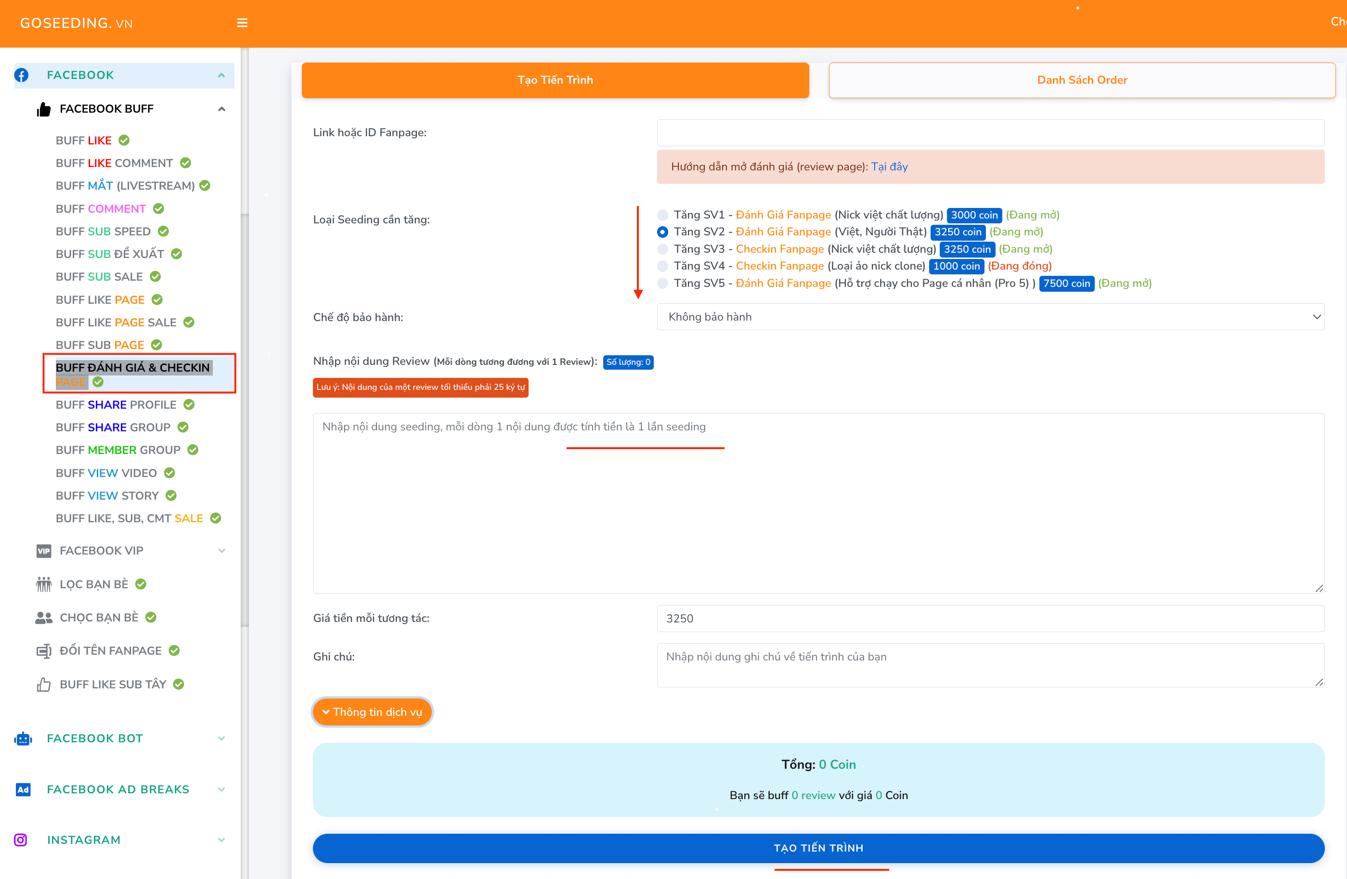Click green check beside BUFF SUB SPEED
This screenshot has width=1347, height=879.
[164, 232]
